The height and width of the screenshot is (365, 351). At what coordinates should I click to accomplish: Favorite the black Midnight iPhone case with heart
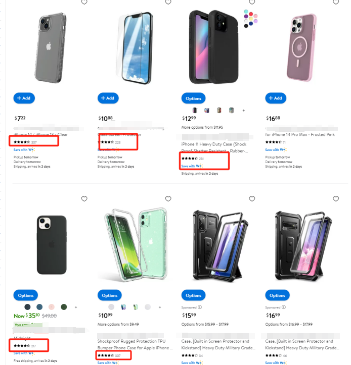tap(84, 199)
